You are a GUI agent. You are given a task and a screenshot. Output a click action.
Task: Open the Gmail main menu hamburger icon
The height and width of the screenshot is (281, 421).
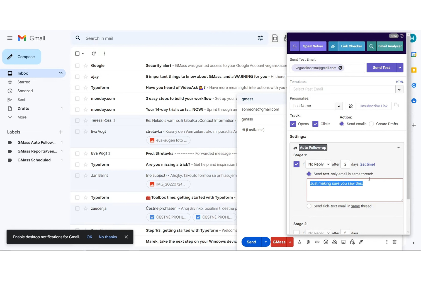[x=10, y=38]
